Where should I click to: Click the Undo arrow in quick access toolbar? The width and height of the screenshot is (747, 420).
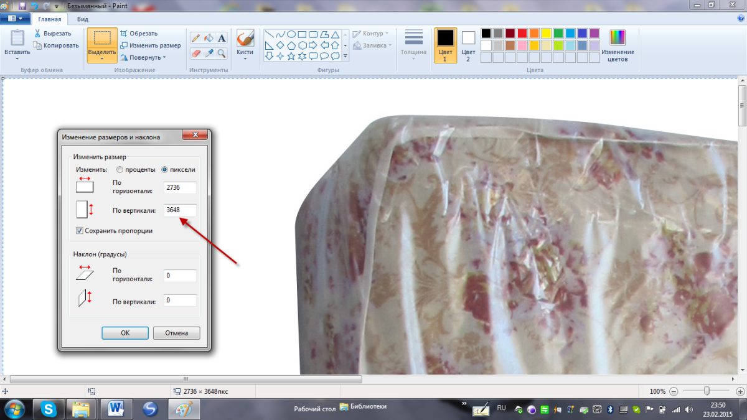[34, 5]
